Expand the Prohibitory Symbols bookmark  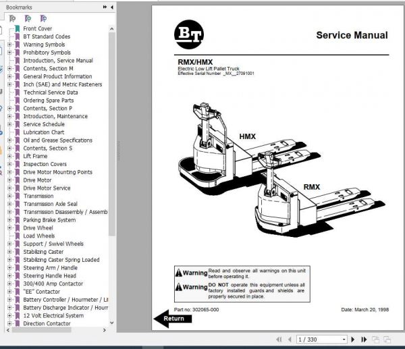(9, 53)
